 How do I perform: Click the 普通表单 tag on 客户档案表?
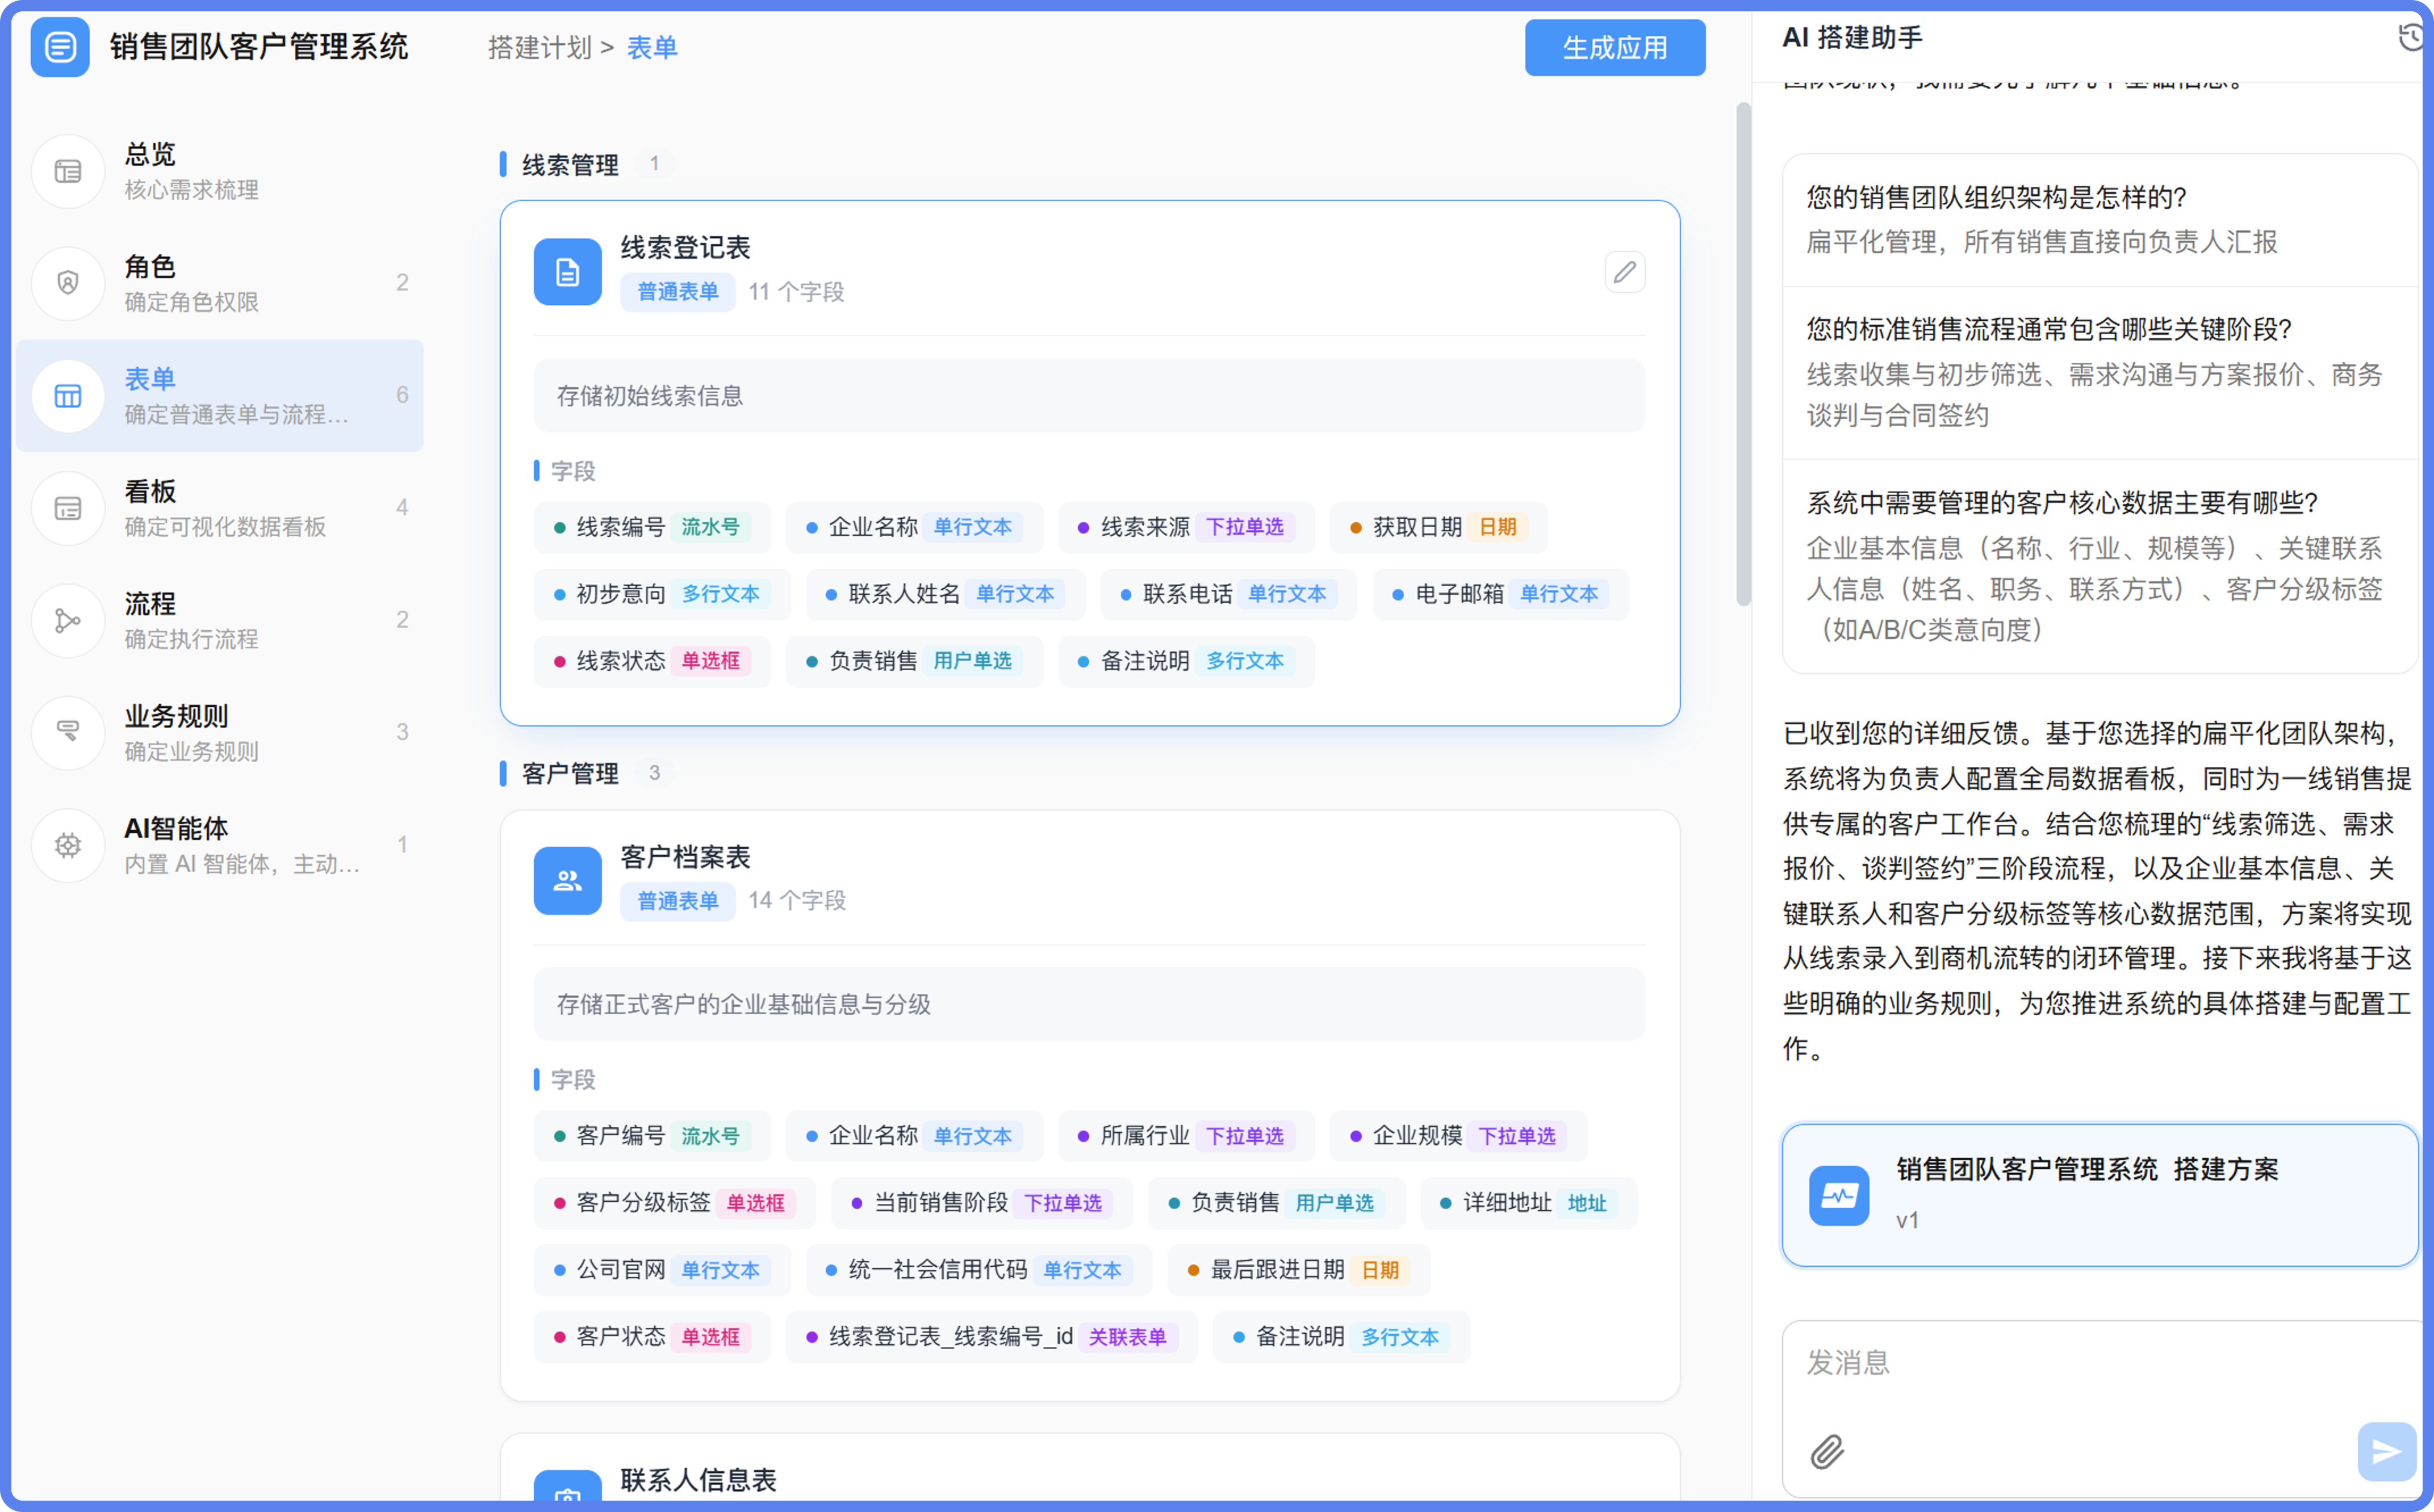677,901
